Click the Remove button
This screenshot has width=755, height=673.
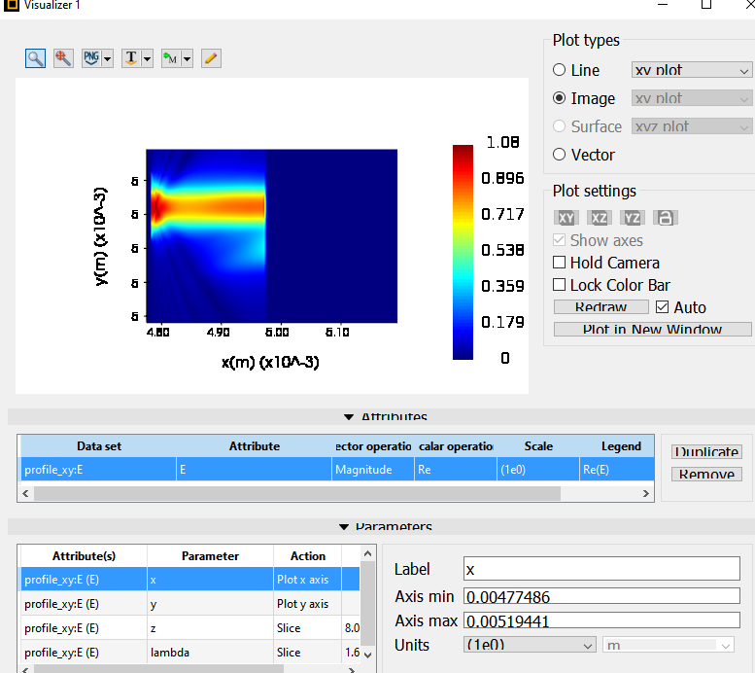(x=706, y=475)
